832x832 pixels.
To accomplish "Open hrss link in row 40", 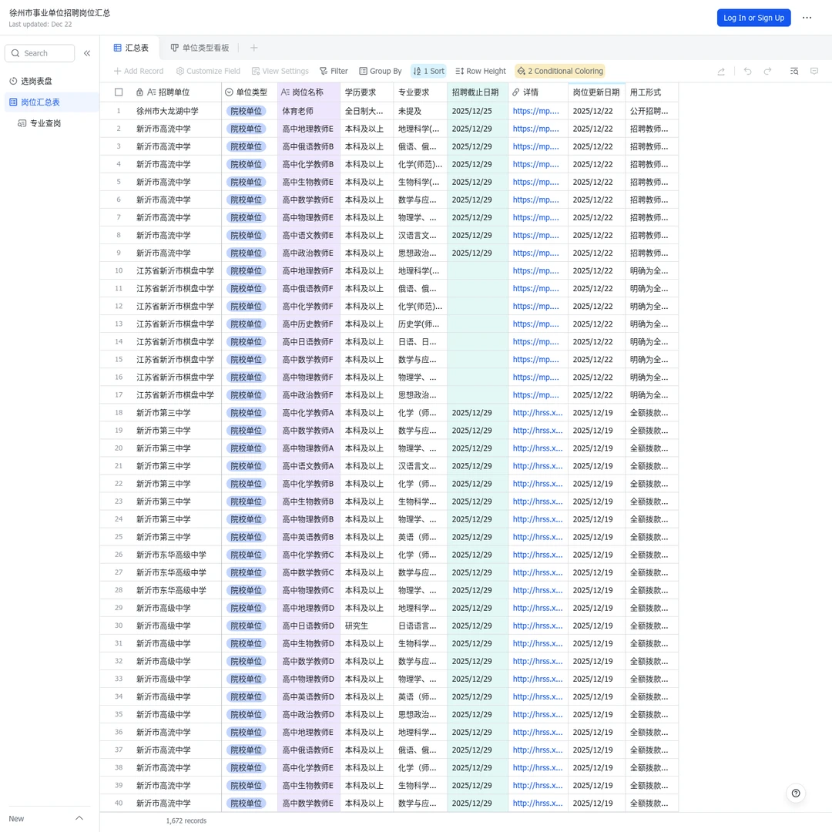I will pyautogui.click(x=538, y=803).
